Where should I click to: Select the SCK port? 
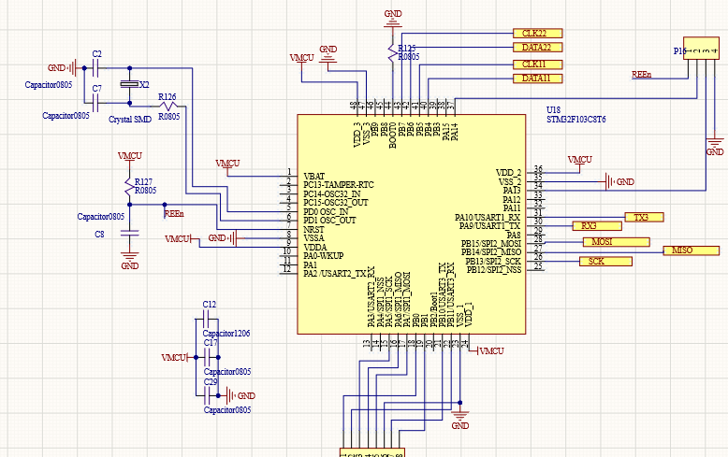(605, 262)
